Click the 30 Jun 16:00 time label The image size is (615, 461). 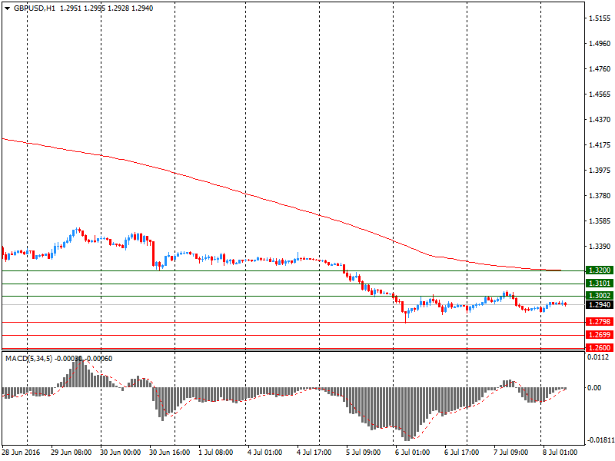[169, 453]
